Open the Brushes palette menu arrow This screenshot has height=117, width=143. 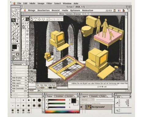click(x=43, y=96)
